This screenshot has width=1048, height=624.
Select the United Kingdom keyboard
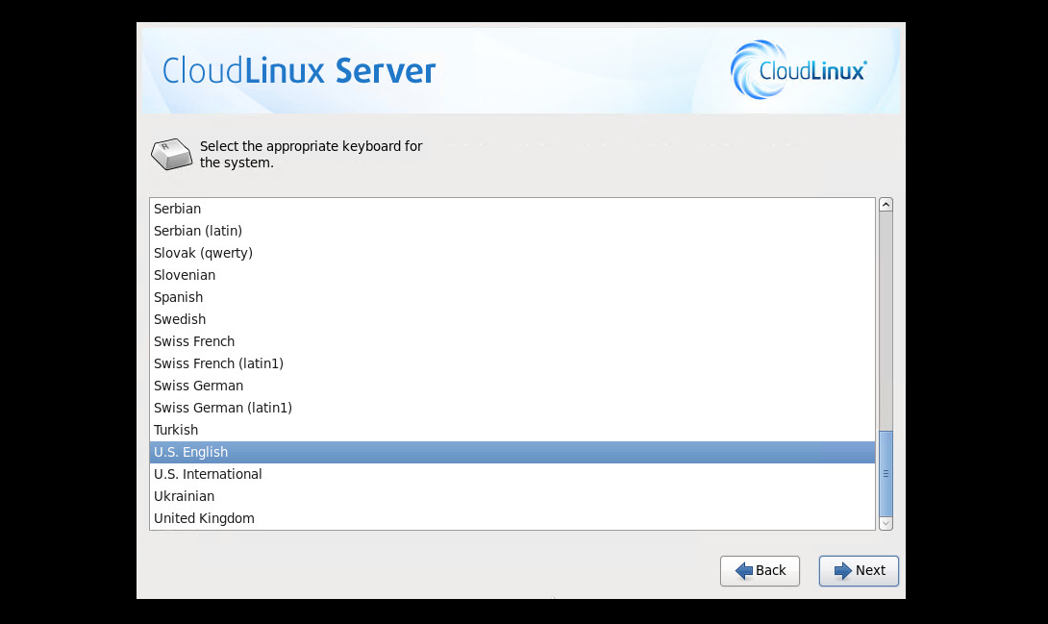(204, 518)
